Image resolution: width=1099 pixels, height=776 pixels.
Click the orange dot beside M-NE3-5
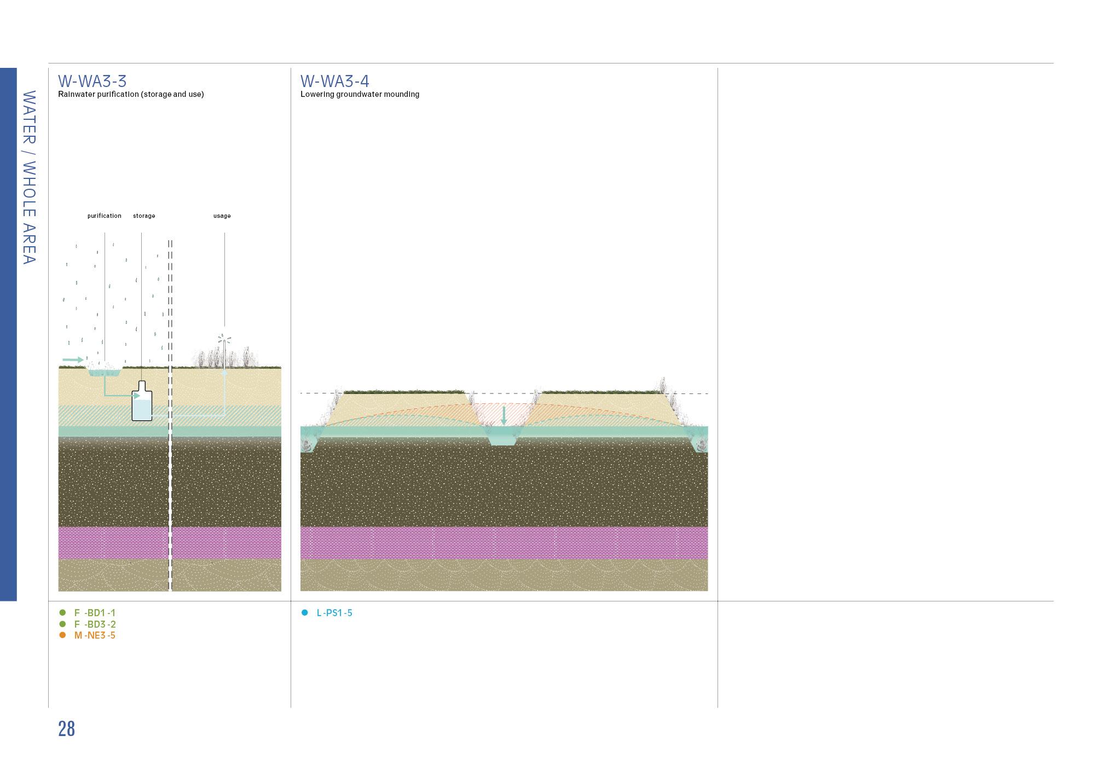pos(62,635)
